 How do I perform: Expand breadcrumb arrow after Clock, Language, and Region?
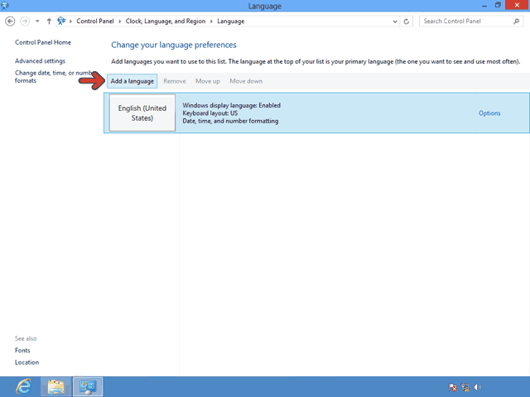click(211, 22)
